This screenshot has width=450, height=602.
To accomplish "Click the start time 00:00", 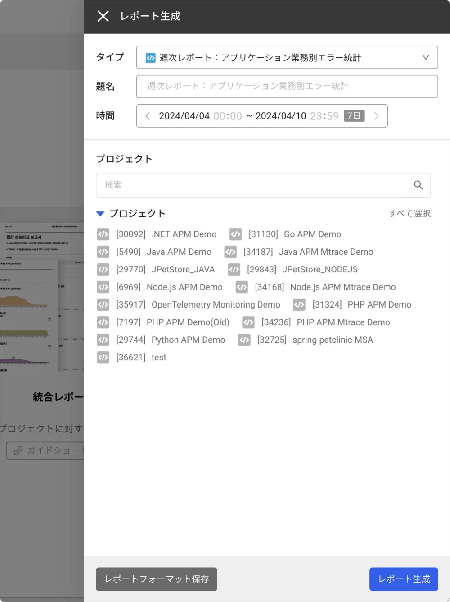I will (228, 116).
